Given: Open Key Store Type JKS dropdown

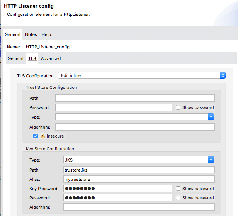Looking at the screenshot, I should 138,159.
